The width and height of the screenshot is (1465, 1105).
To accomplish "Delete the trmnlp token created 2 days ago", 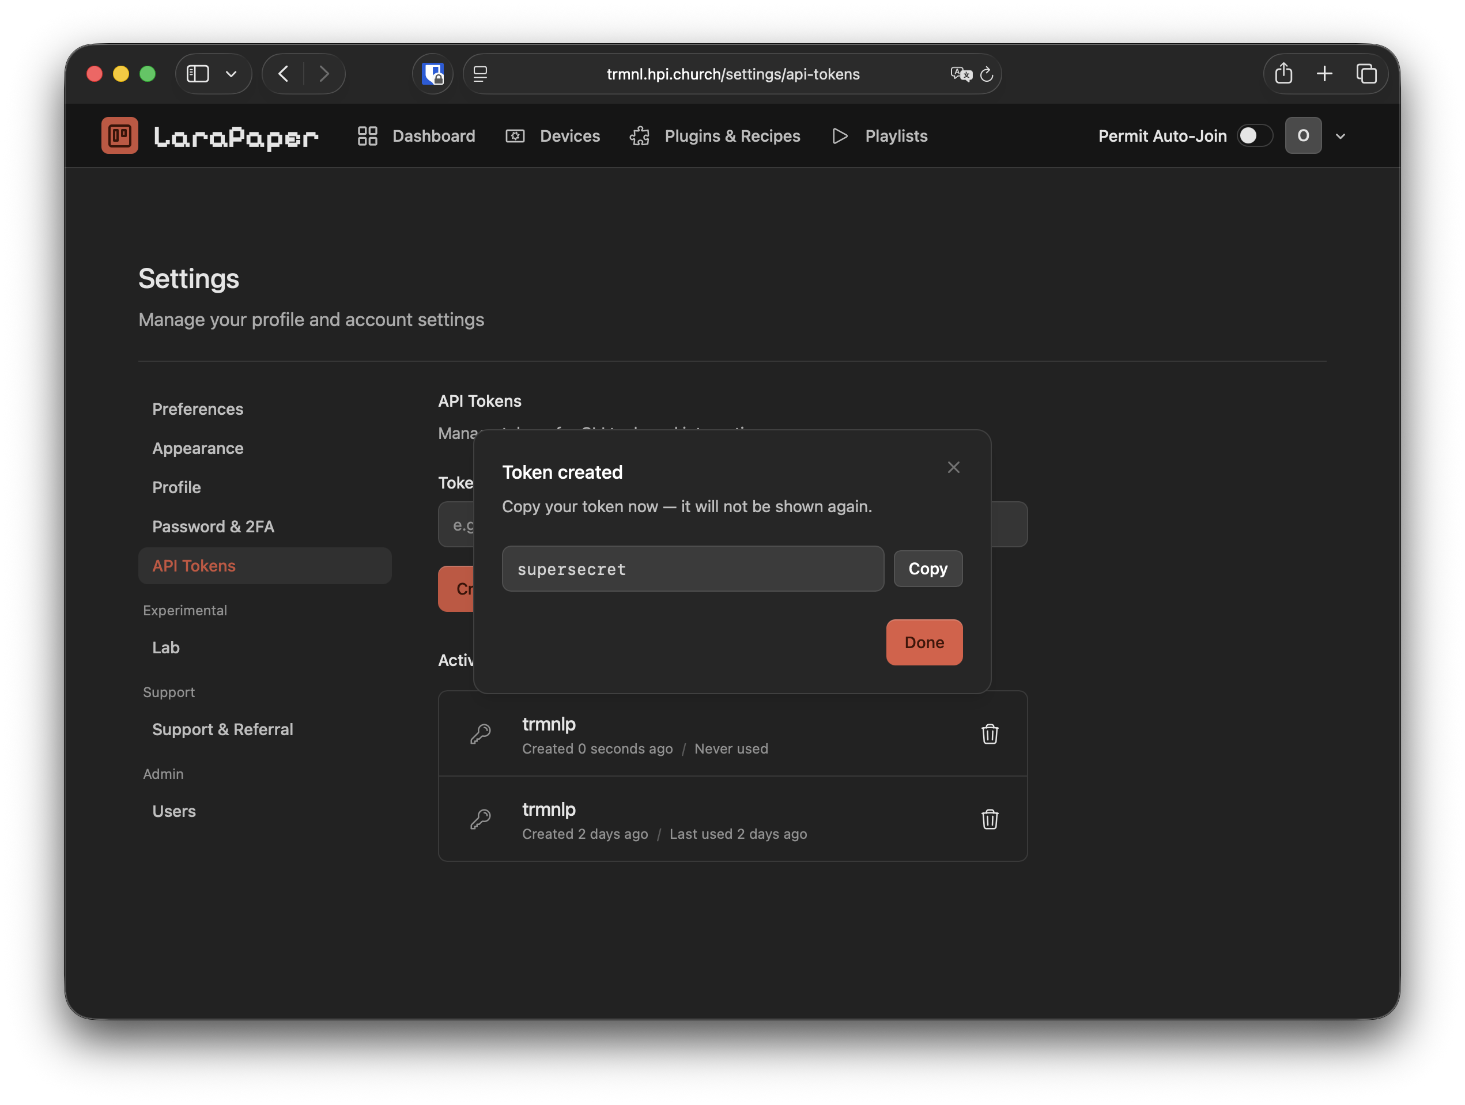I will pos(990,819).
